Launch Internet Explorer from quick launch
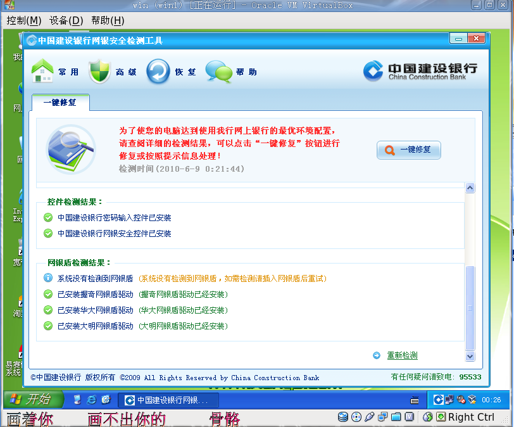 (x=91, y=400)
